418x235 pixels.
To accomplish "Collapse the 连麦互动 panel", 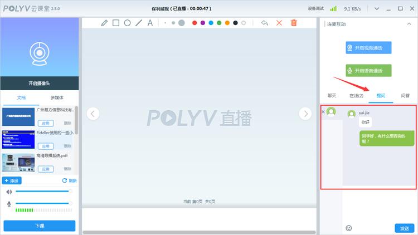I will tap(410, 24).
